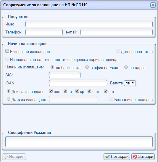Click the Специфични Указания text area

(79, 142)
